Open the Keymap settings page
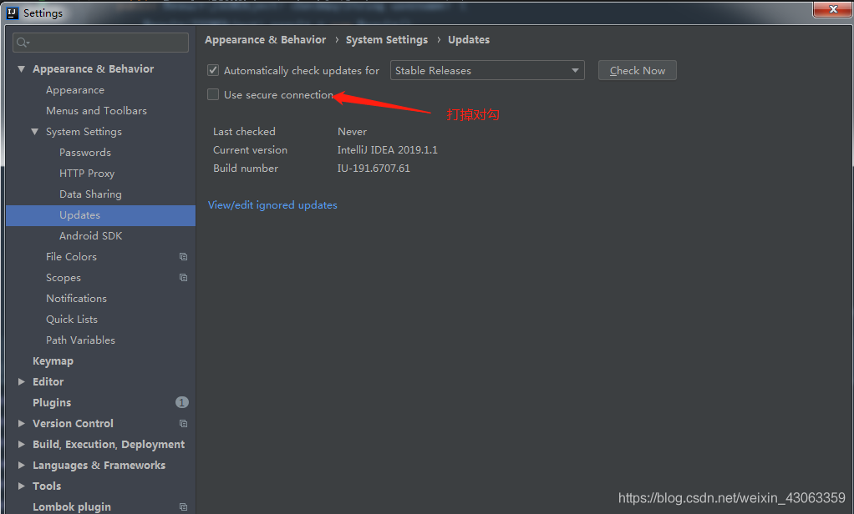The height and width of the screenshot is (514, 854). [x=53, y=361]
